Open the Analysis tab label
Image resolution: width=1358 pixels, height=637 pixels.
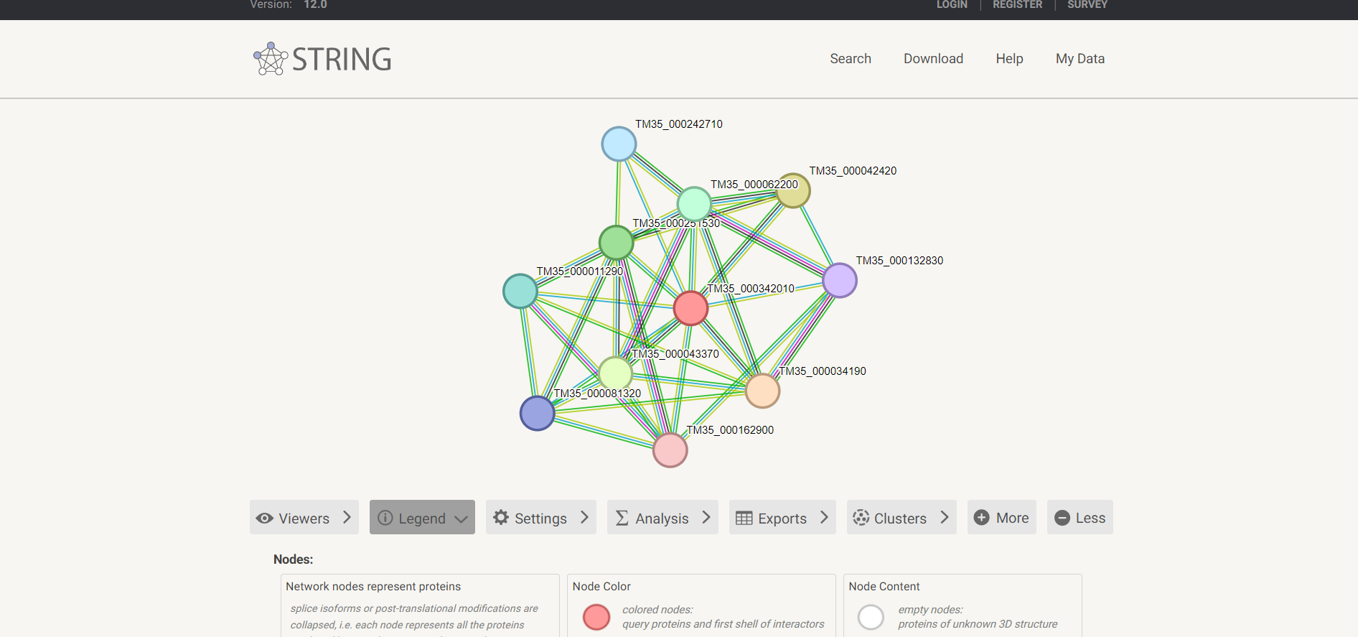tap(662, 519)
